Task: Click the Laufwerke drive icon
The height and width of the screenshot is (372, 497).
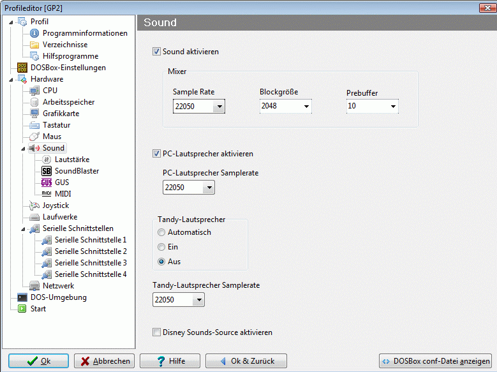Action: click(x=34, y=217)
